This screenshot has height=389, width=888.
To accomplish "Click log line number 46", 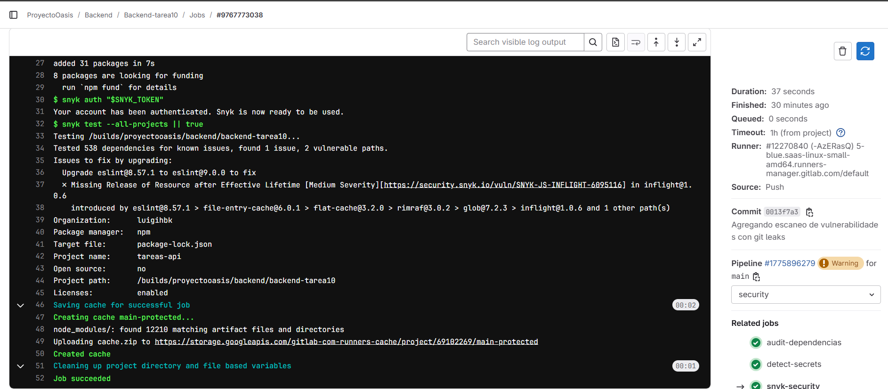I will [40, 305].
